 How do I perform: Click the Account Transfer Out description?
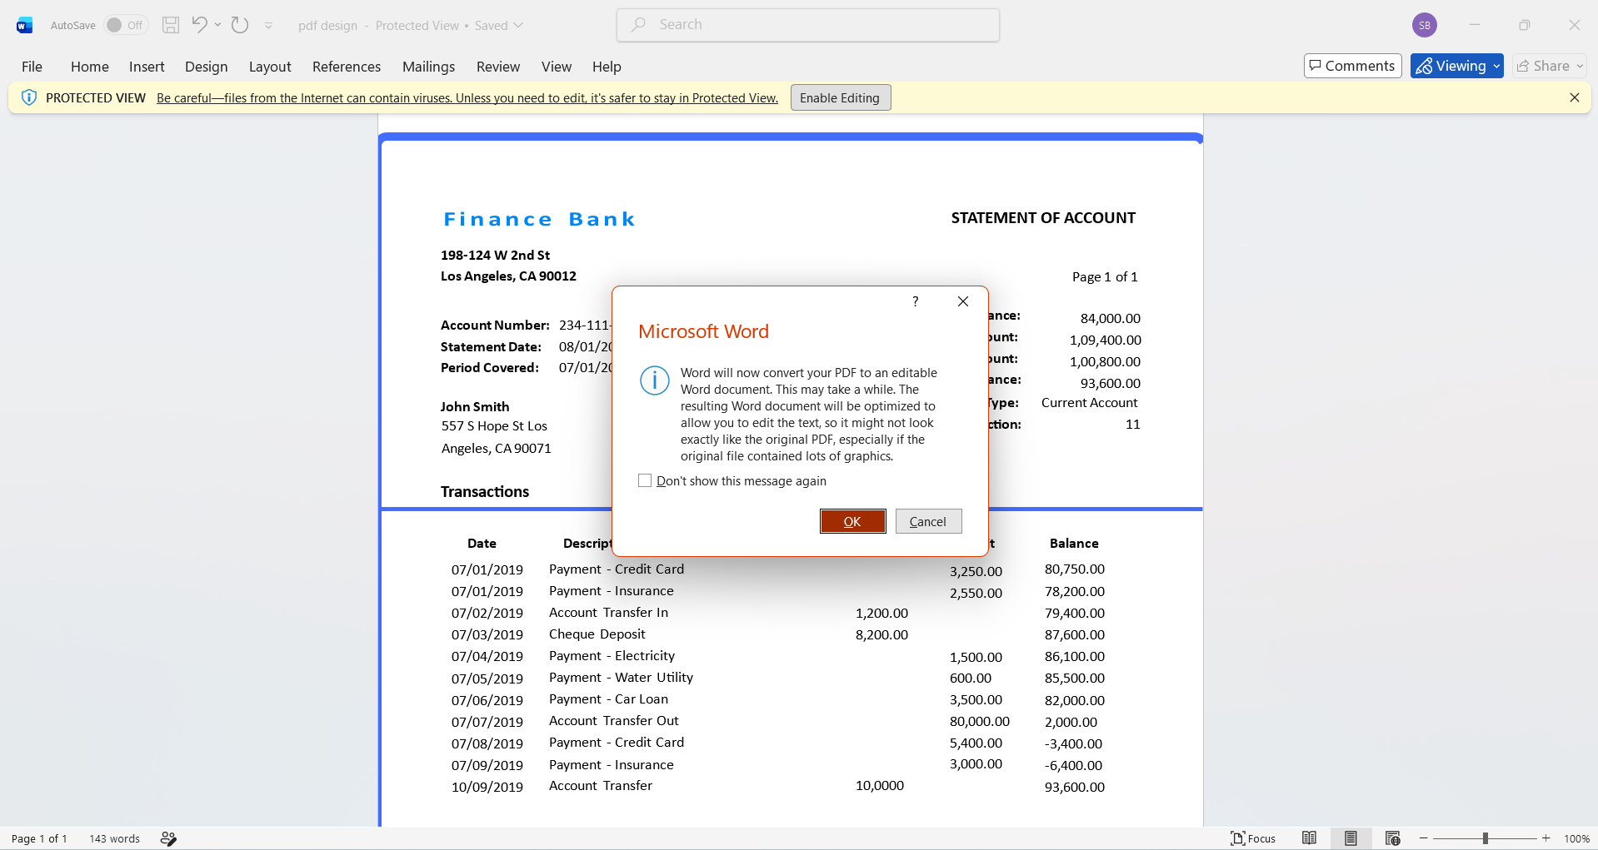(x=614, y=721)
